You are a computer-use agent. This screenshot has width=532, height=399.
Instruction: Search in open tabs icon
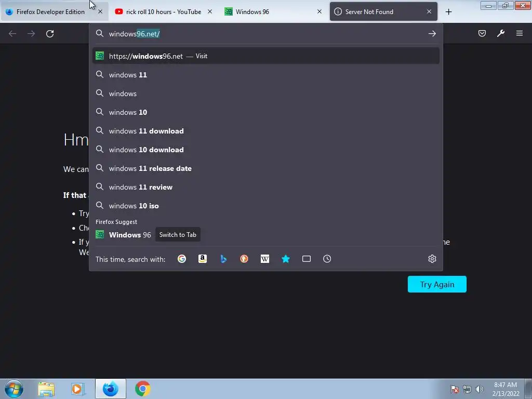pos(307,259)
